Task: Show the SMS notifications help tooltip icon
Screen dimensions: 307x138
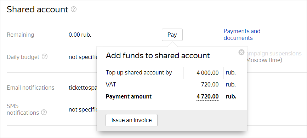Action: coord(44,112)
